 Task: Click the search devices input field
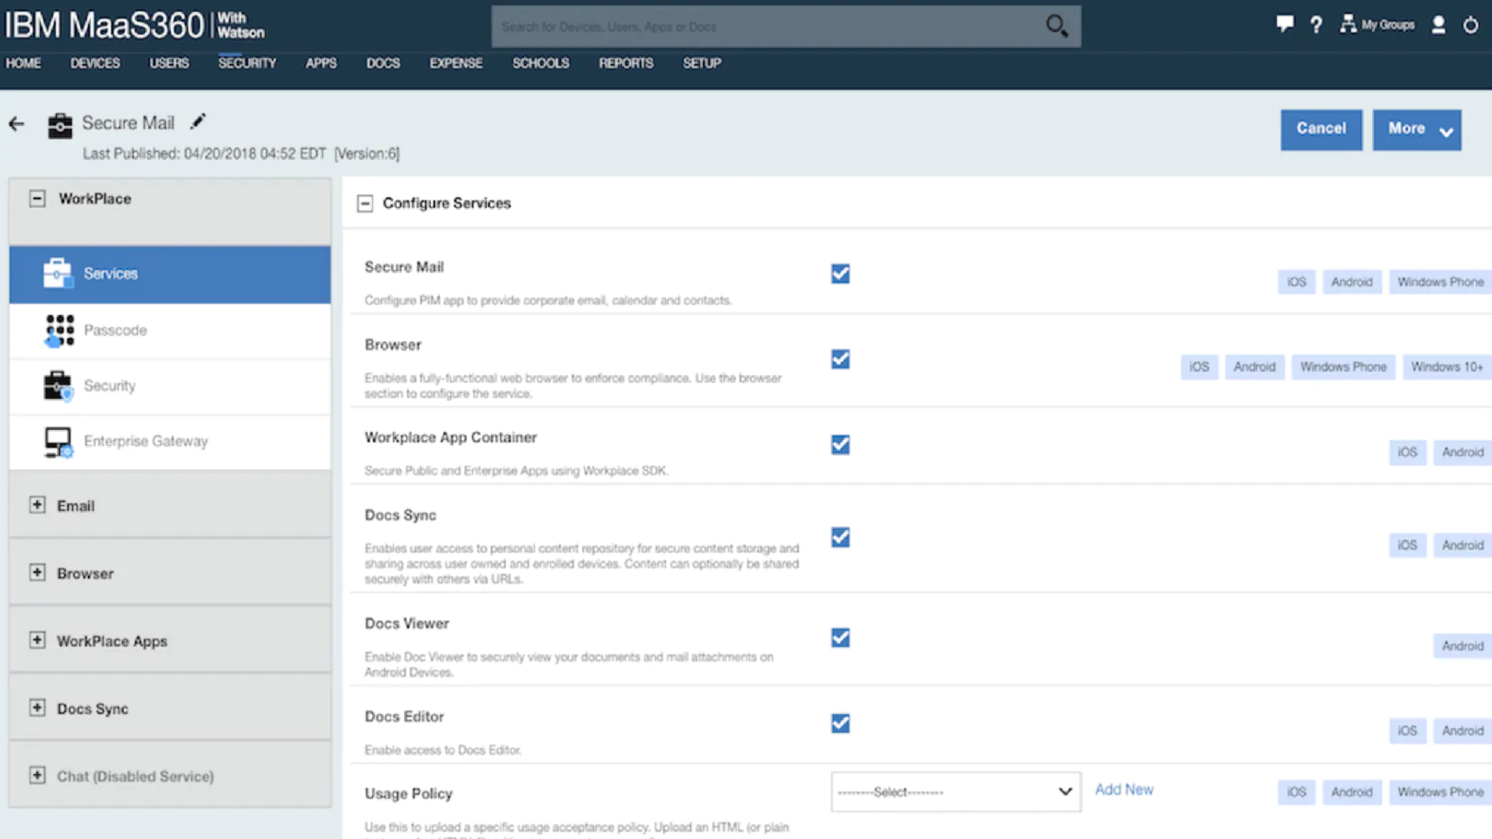coord(766,27)
